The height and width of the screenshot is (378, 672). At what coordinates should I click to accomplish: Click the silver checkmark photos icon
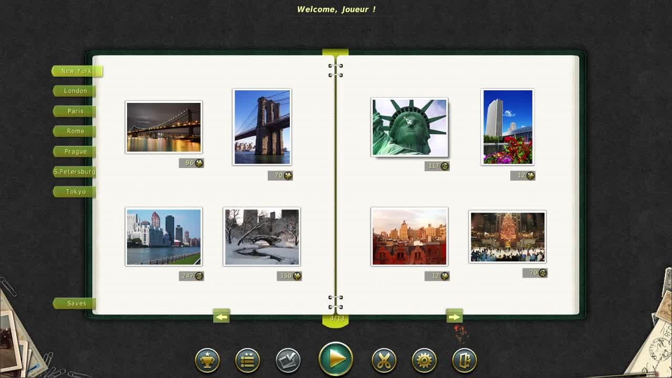[288, 361]
